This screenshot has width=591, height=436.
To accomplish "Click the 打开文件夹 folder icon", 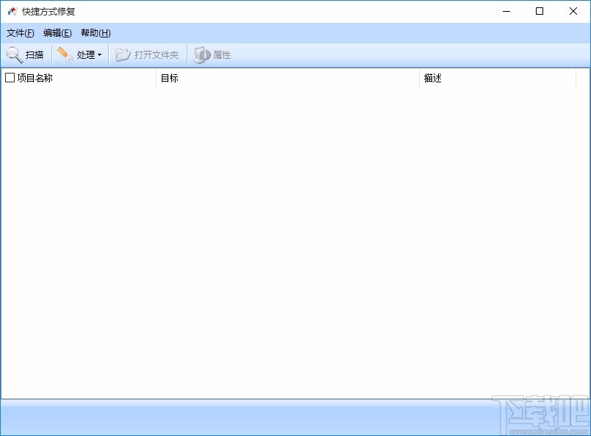I will pyautogui.click(x=123, y=54).
